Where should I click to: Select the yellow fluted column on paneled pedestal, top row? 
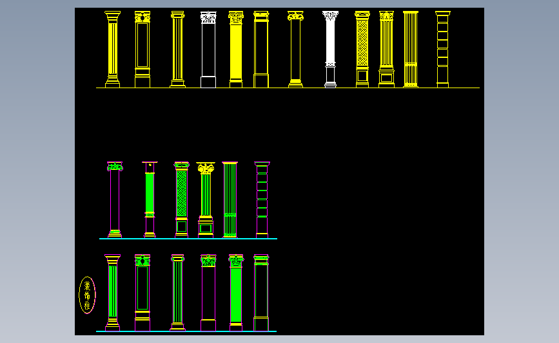(x=386, y=50)
